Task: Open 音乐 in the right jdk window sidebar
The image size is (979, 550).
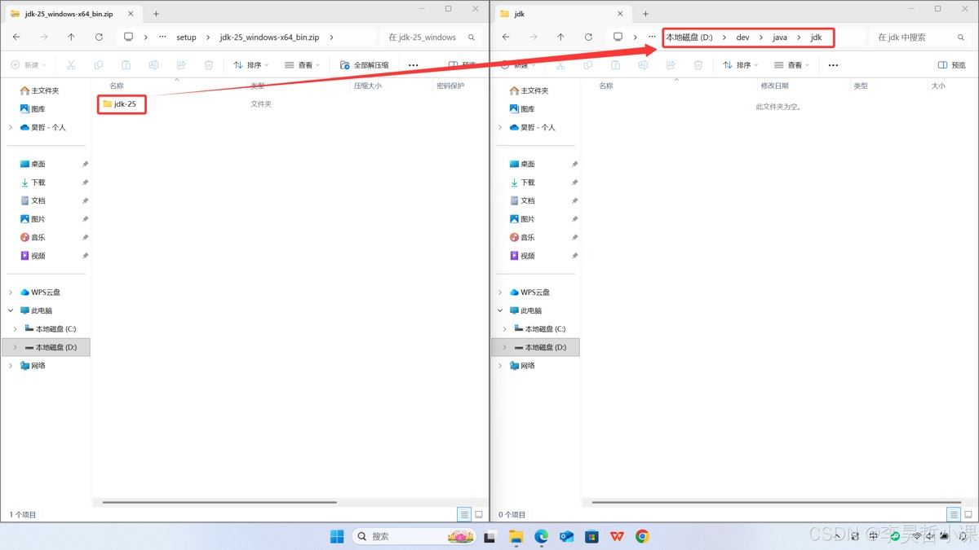Action: coord(523,237)
